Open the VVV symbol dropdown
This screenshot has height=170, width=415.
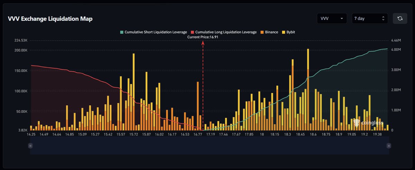(332, 18)
